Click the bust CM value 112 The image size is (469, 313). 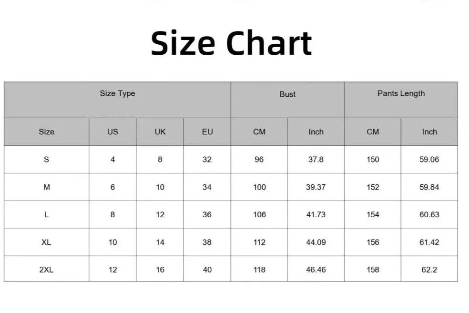pos(259,242)
